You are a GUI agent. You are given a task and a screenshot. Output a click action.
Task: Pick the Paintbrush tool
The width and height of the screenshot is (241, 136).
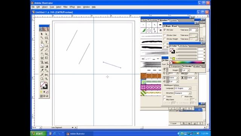pyautogui.click(x=42, y=50)
